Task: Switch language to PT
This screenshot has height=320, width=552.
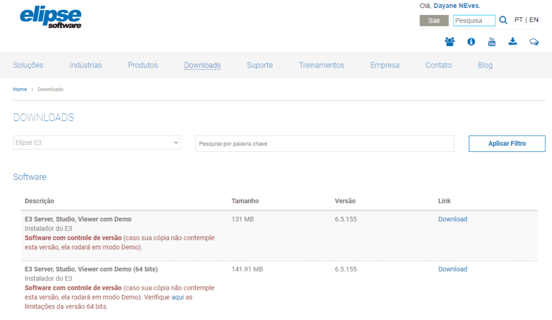Action: 518,20
